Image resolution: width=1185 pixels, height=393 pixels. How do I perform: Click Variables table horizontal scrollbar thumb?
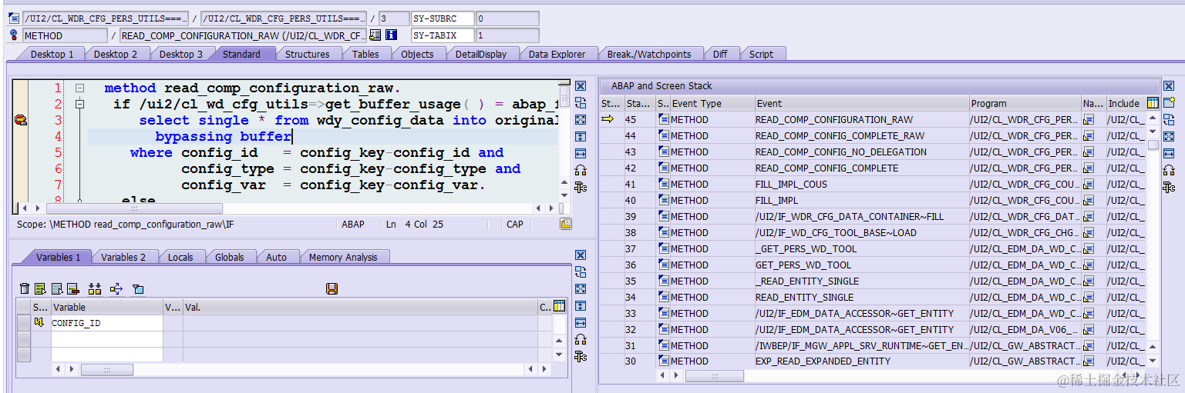pos(107,370)
